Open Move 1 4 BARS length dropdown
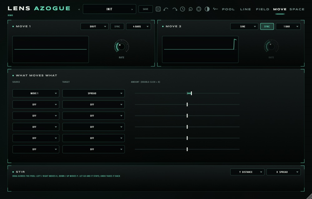312x199 pixels. (x=139, y=26)
